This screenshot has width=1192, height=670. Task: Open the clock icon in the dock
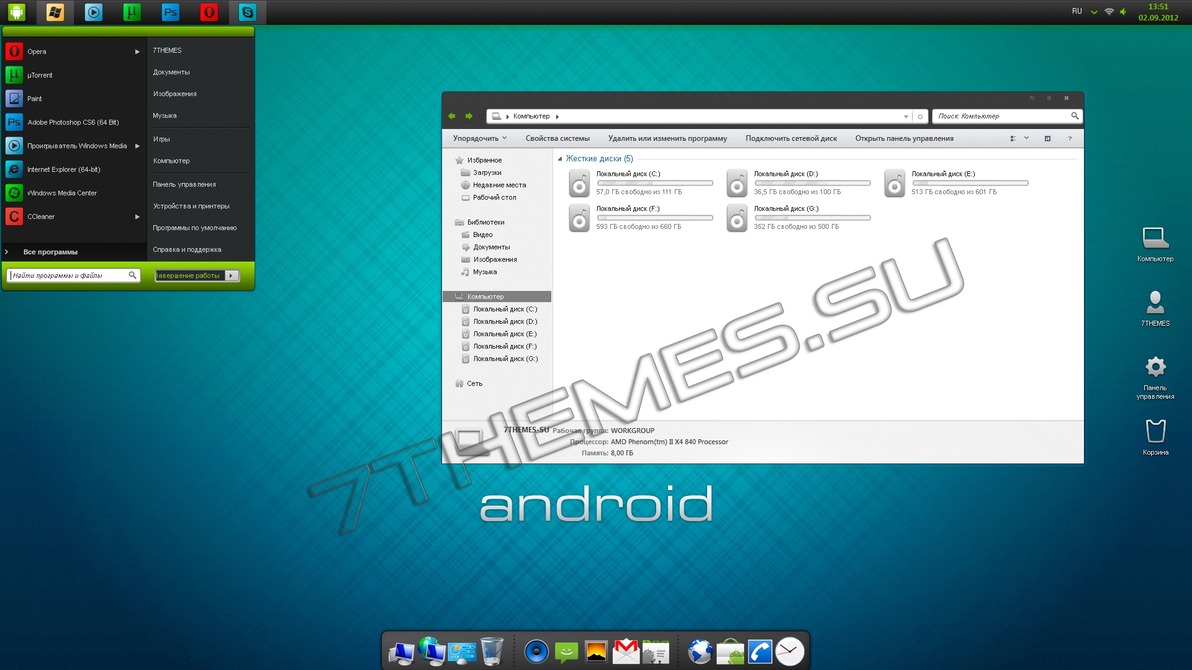790,651
